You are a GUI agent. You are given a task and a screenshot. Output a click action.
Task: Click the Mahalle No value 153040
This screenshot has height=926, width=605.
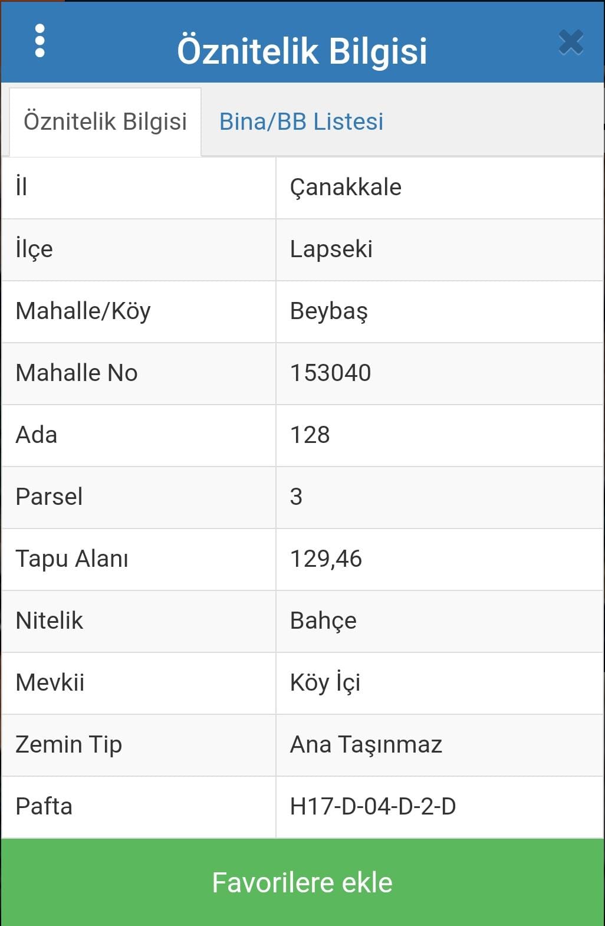(x=330, y=373)
